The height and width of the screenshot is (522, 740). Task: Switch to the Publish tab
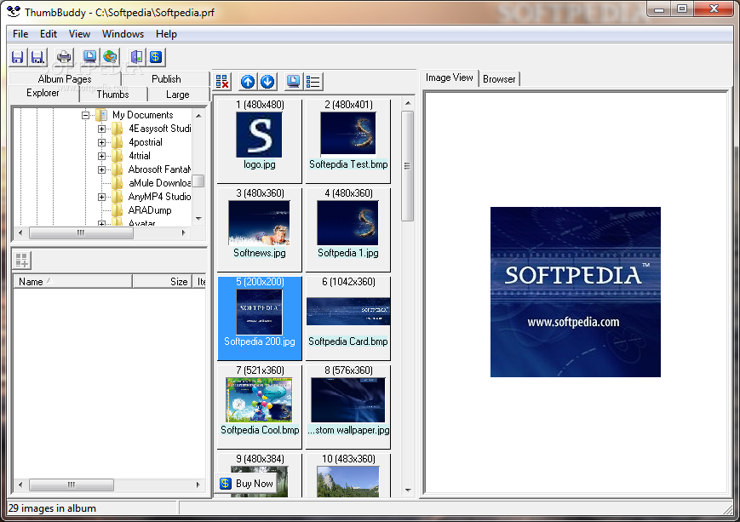(x=166, y=79)
